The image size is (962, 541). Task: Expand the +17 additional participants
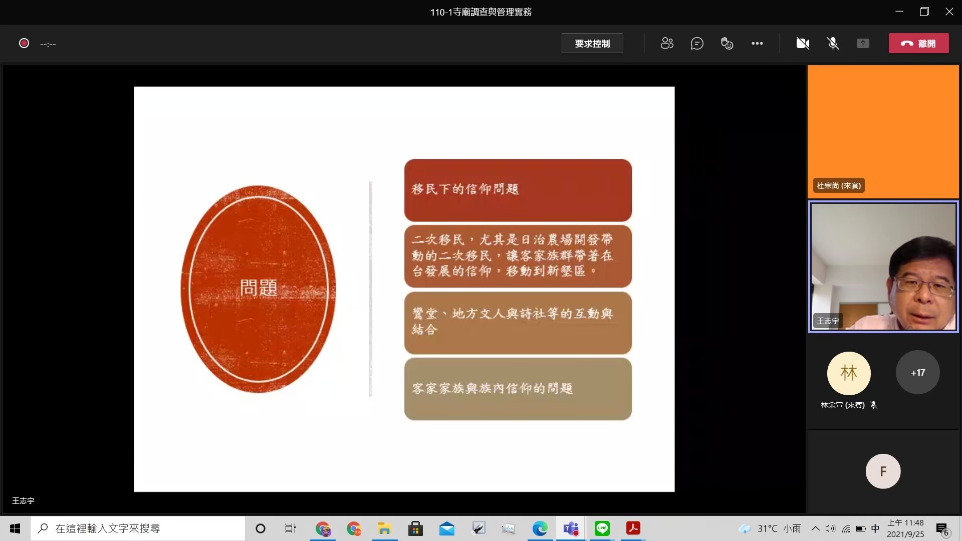coord(917,373)
